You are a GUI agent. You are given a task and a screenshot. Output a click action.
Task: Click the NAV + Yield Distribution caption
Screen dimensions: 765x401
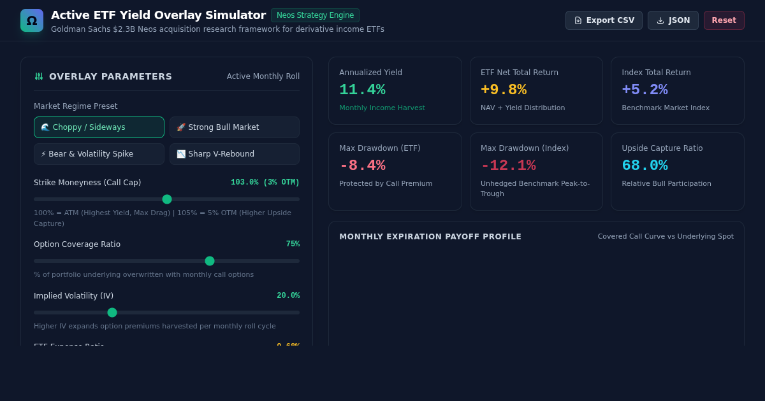coord(523,108)
